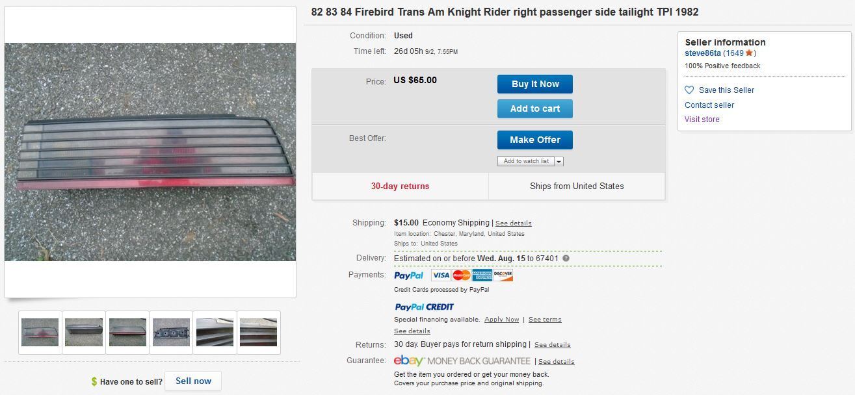The height and width of the screenshot is (395, 855).
Task: Click the Contact seller link
Action: coord(709,105)
